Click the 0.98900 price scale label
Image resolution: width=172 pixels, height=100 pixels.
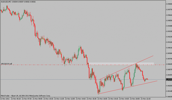point(169,53)
